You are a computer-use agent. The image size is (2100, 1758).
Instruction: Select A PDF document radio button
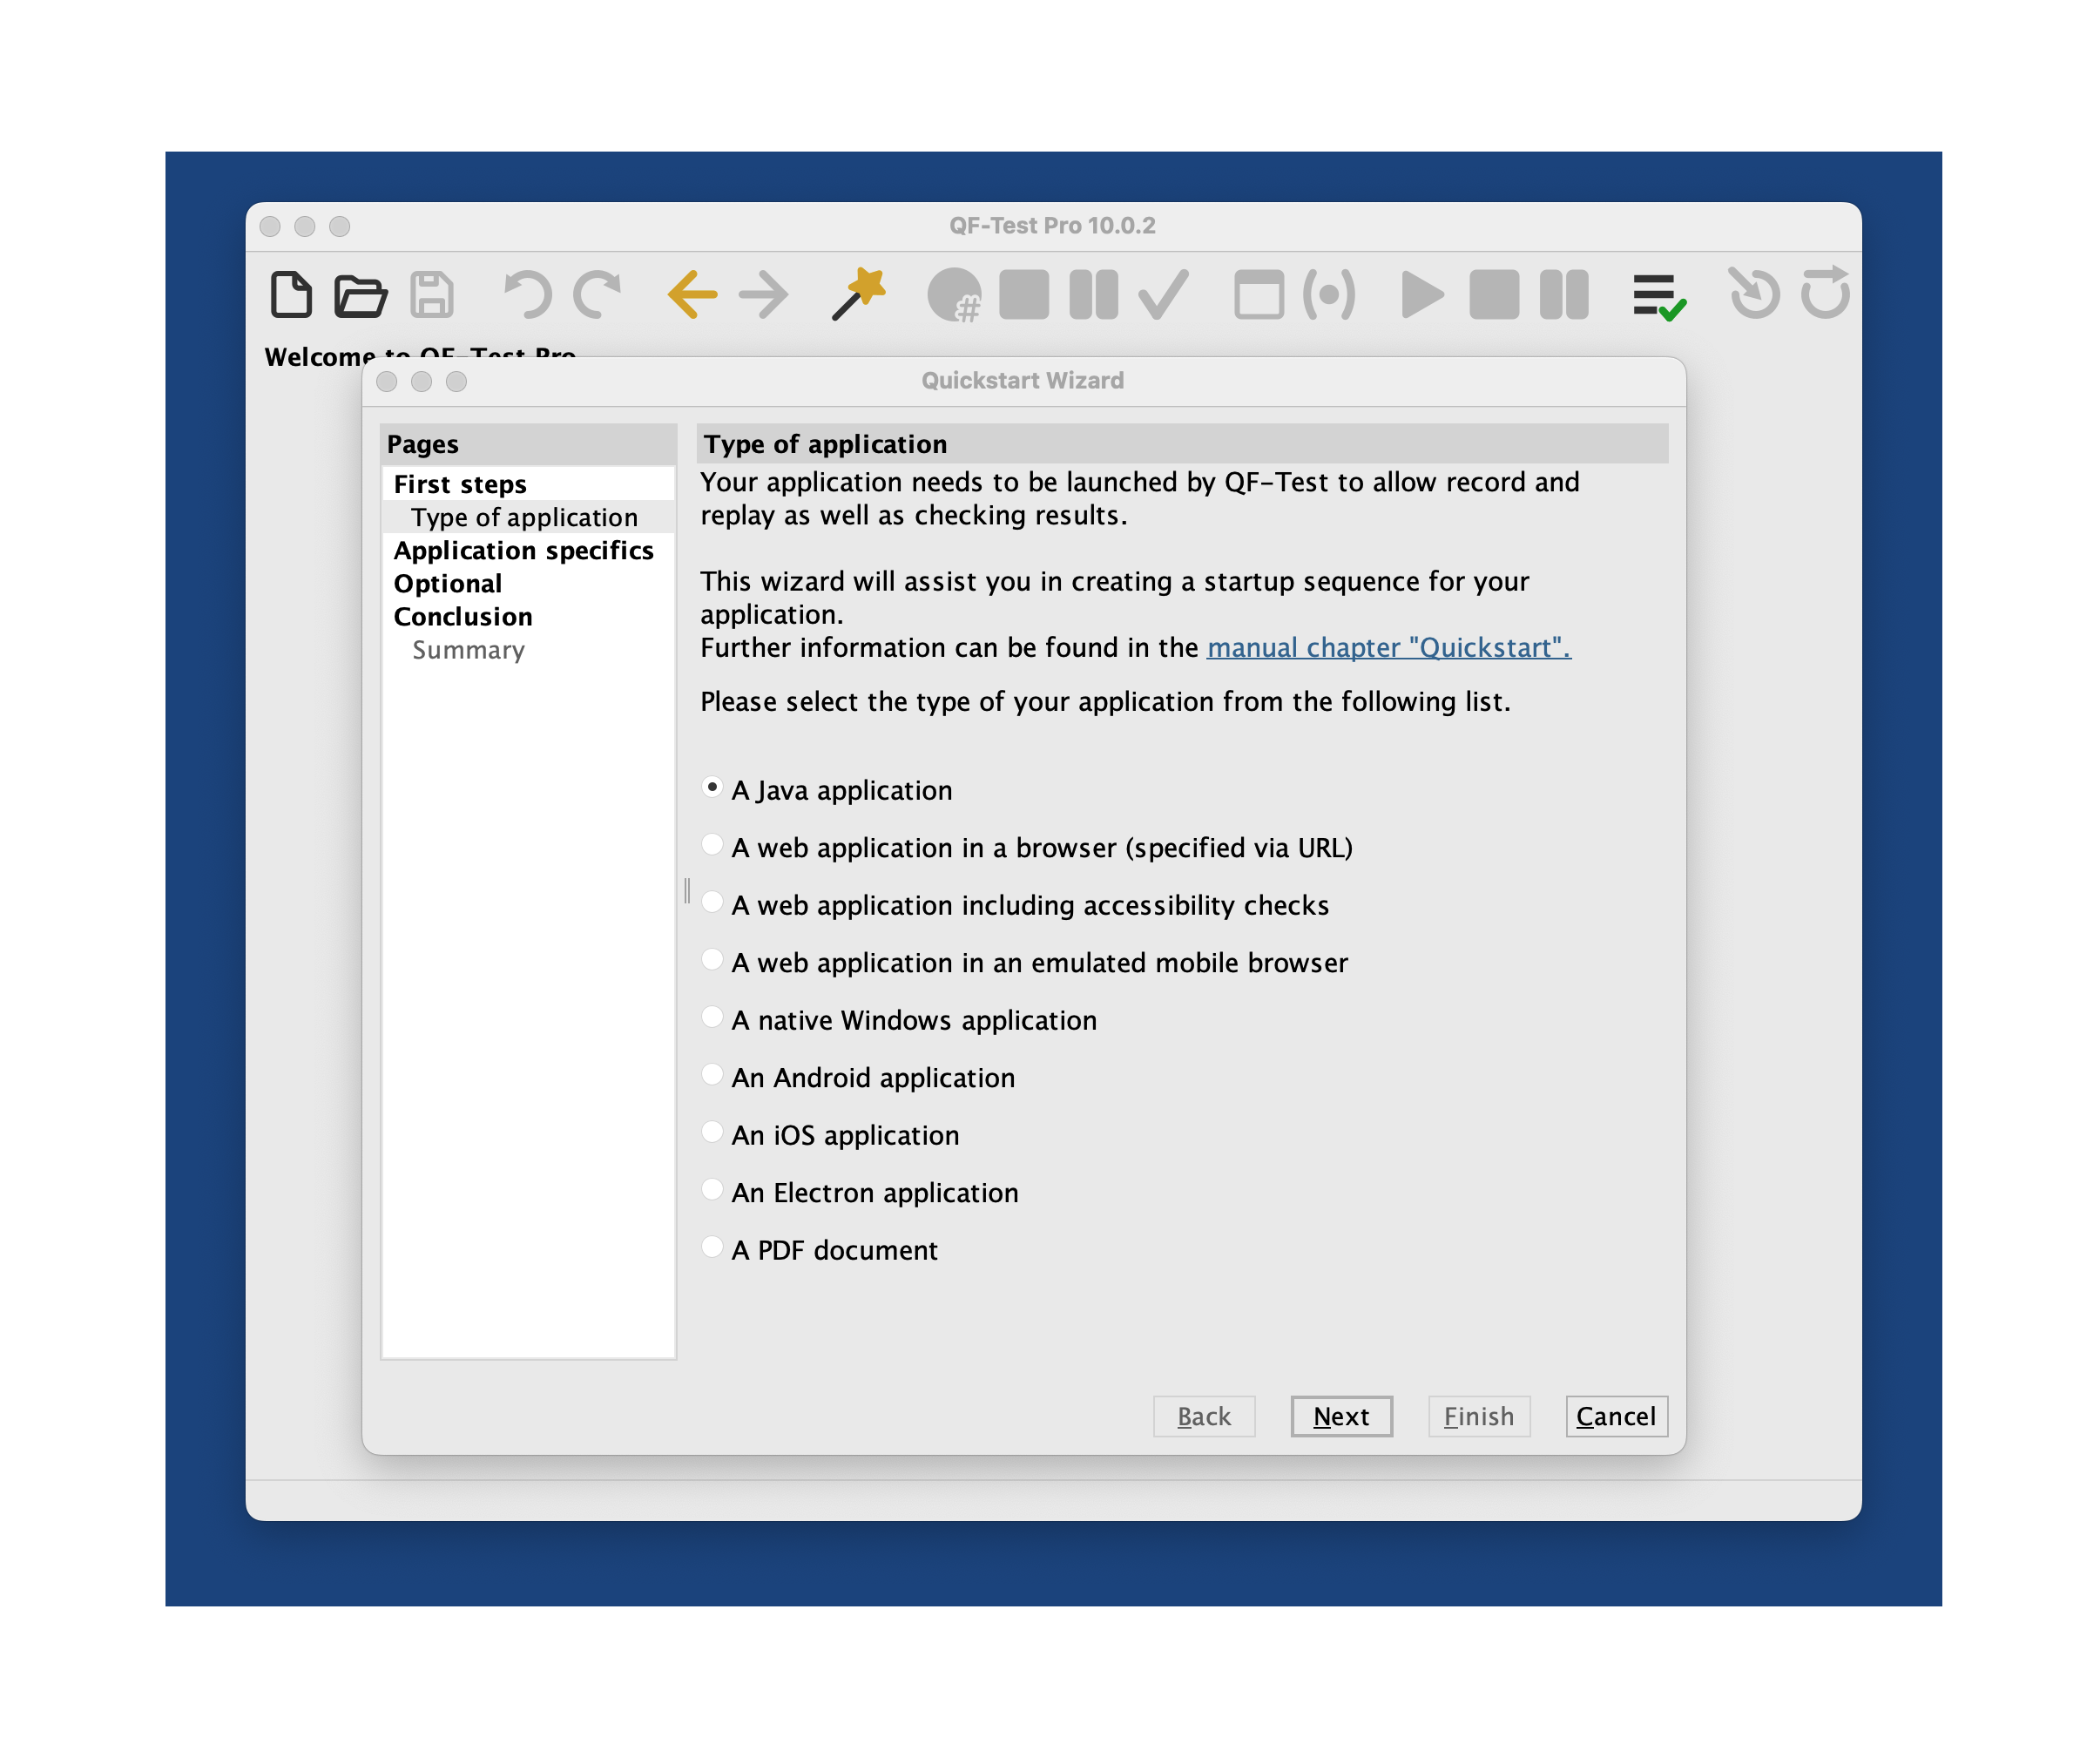click(712, 1247)
